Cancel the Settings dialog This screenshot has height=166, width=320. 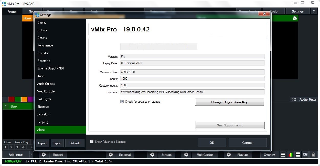pos(247,143)
